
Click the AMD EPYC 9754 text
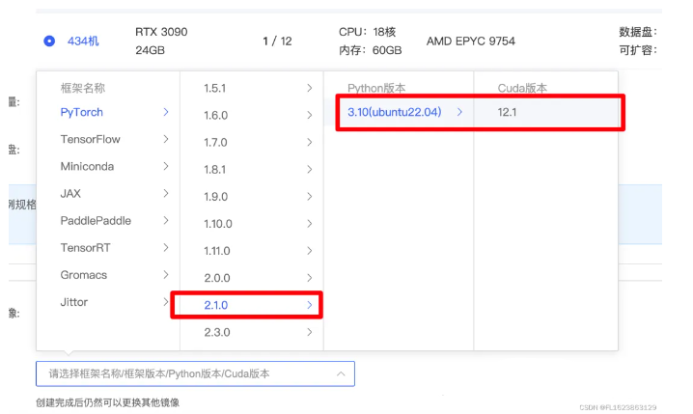coord(471,41)
